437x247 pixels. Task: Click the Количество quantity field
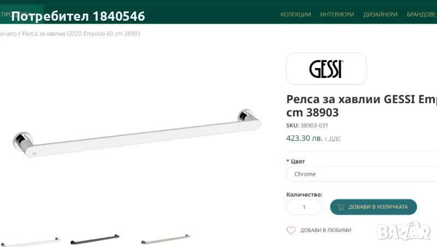pos(304,207)
